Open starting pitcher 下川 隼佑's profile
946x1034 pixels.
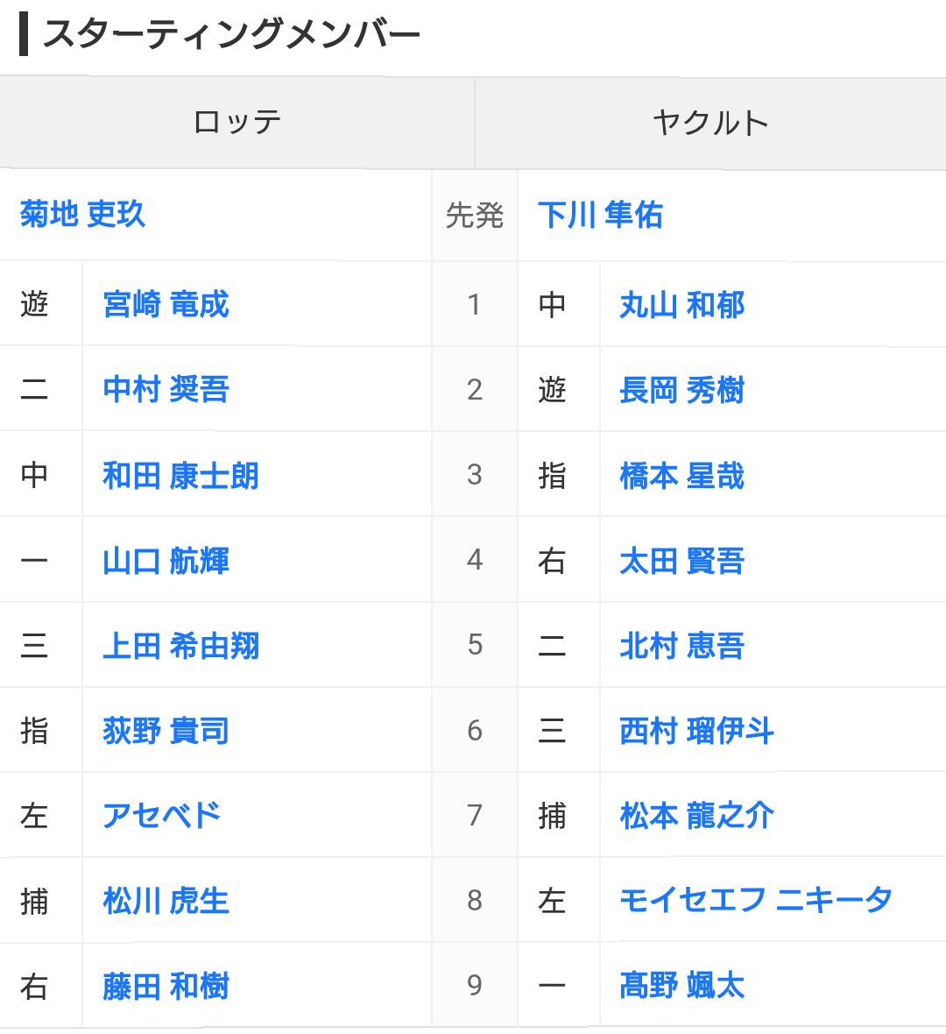(x=599, y=217)
